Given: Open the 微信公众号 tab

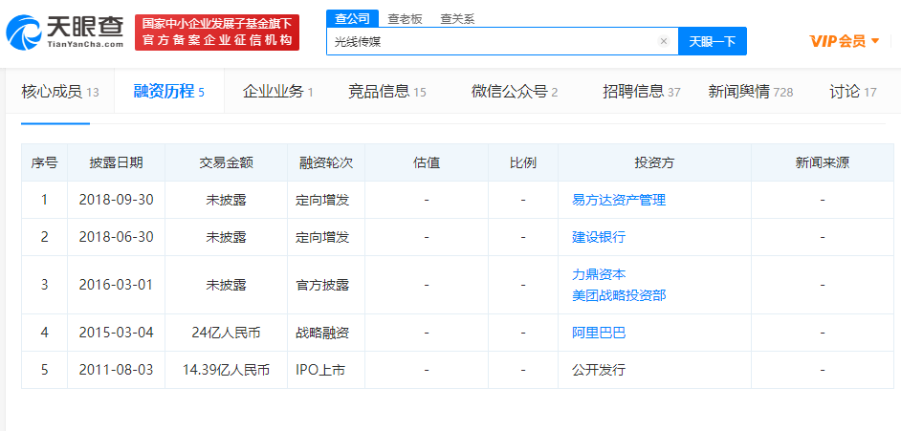Looking at the screenshot, I should (x=514, y=92).
